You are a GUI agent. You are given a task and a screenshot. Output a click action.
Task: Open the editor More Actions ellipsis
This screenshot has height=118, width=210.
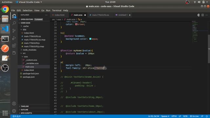pos(207,15)
